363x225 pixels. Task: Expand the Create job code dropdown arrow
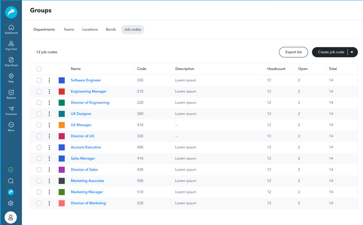(352, 52)
